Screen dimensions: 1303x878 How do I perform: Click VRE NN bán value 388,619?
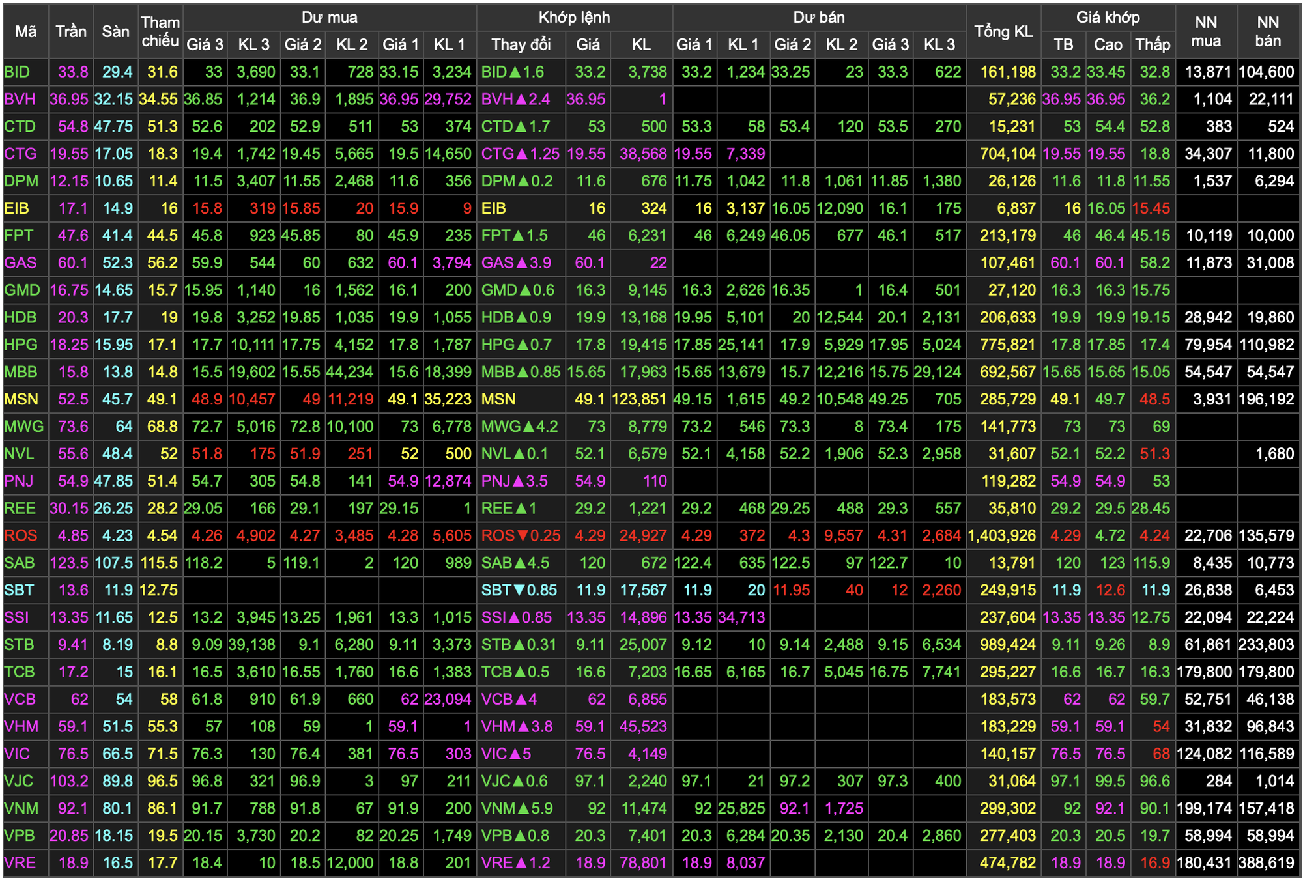click(1266, 863)
